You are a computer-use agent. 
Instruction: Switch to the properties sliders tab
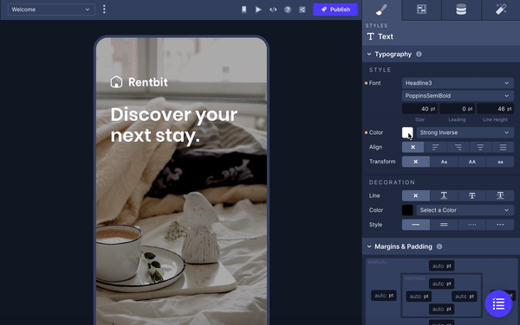pyautogui.click(x=421, y=10)
